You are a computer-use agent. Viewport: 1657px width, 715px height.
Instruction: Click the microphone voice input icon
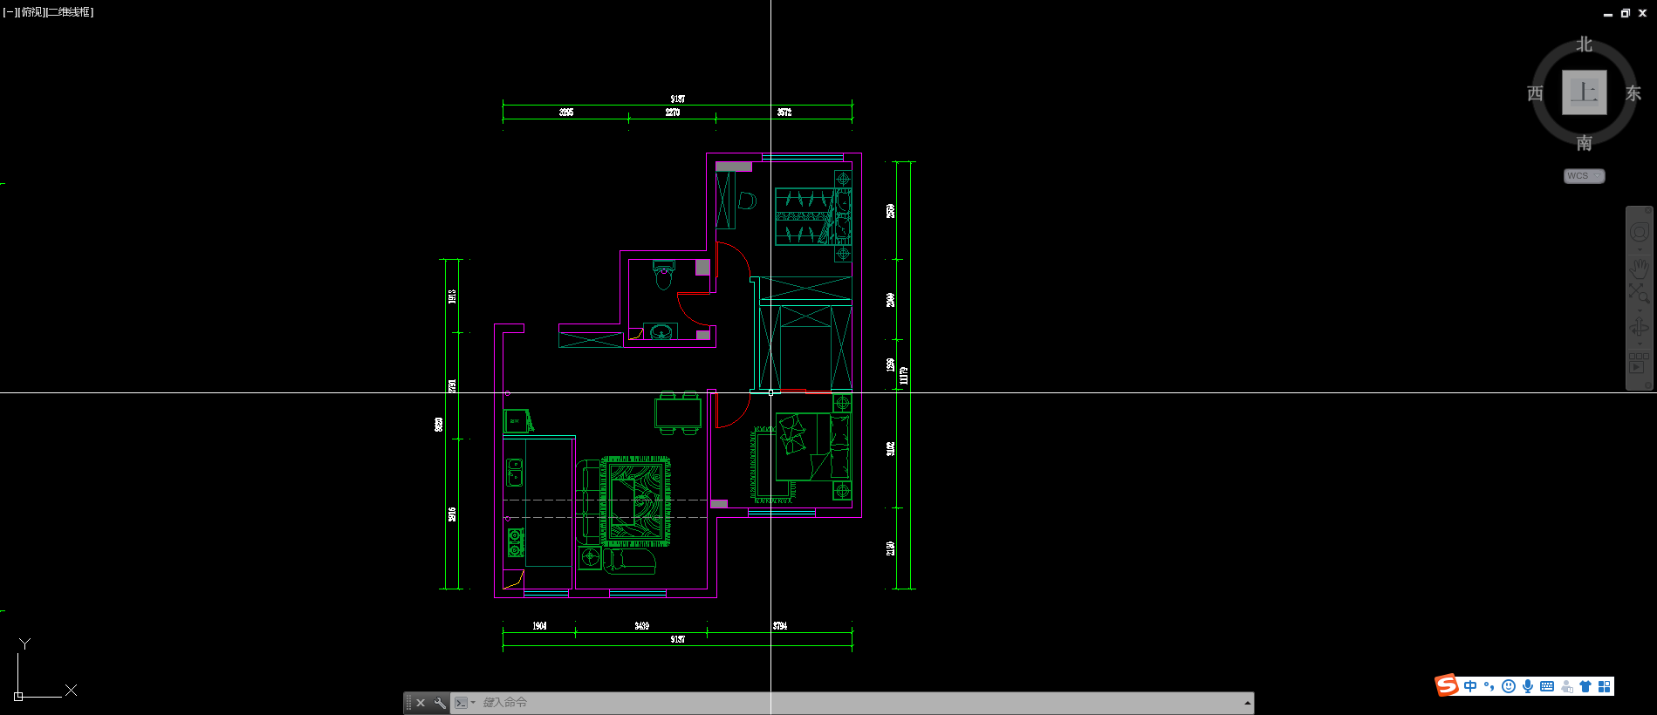click(1528, 686)
